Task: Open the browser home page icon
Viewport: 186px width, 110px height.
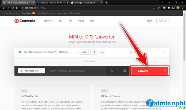Action: tap(17, 8)
